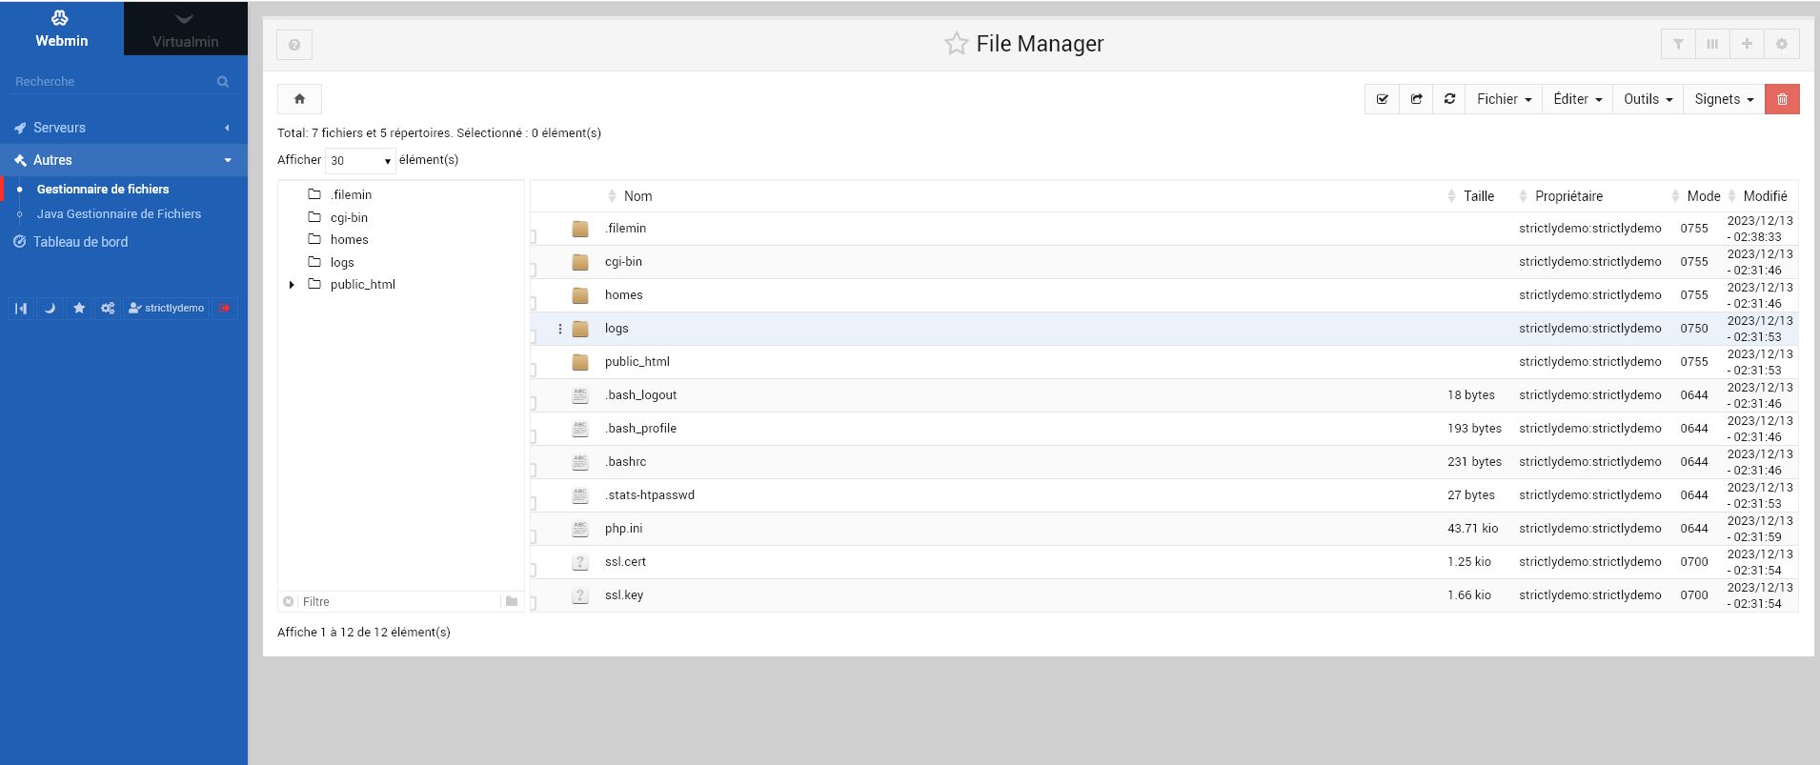1820x765 pixels.
Task: Open the php.ini file link
Action: (x=623, y=529)
